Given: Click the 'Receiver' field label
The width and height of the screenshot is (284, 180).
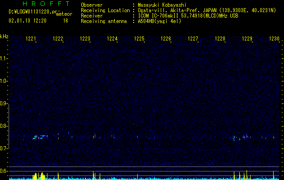Looking at the screenshot, I should [92, 16].
